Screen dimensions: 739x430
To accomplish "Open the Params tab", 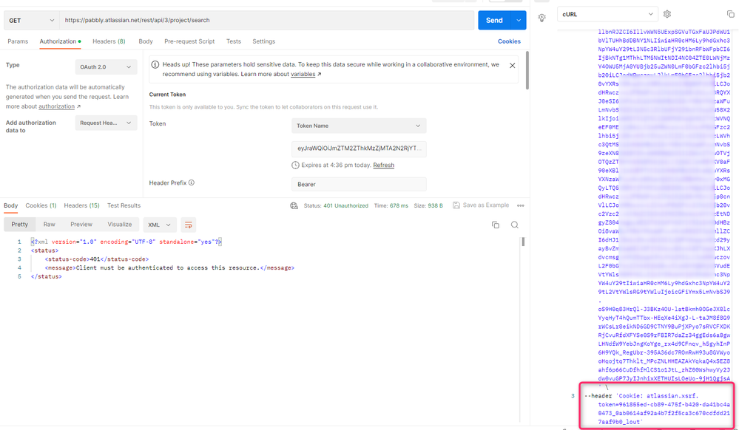I will 18,41.
